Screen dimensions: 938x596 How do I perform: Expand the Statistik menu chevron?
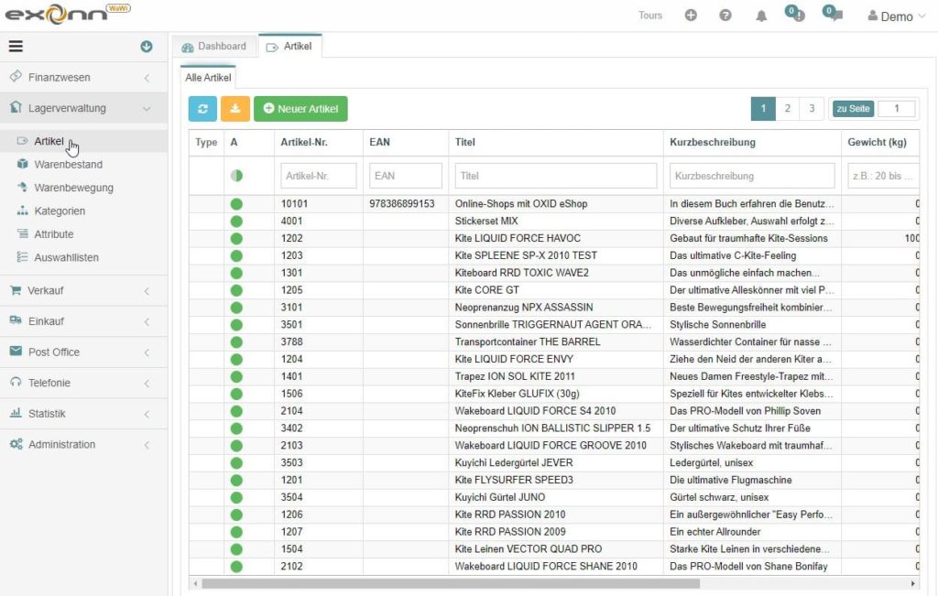[x=147, y=415]
